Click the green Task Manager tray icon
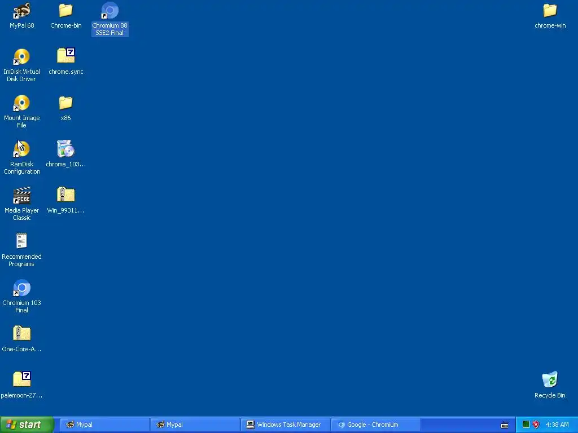The image size is (578, 433). (526, 425)
